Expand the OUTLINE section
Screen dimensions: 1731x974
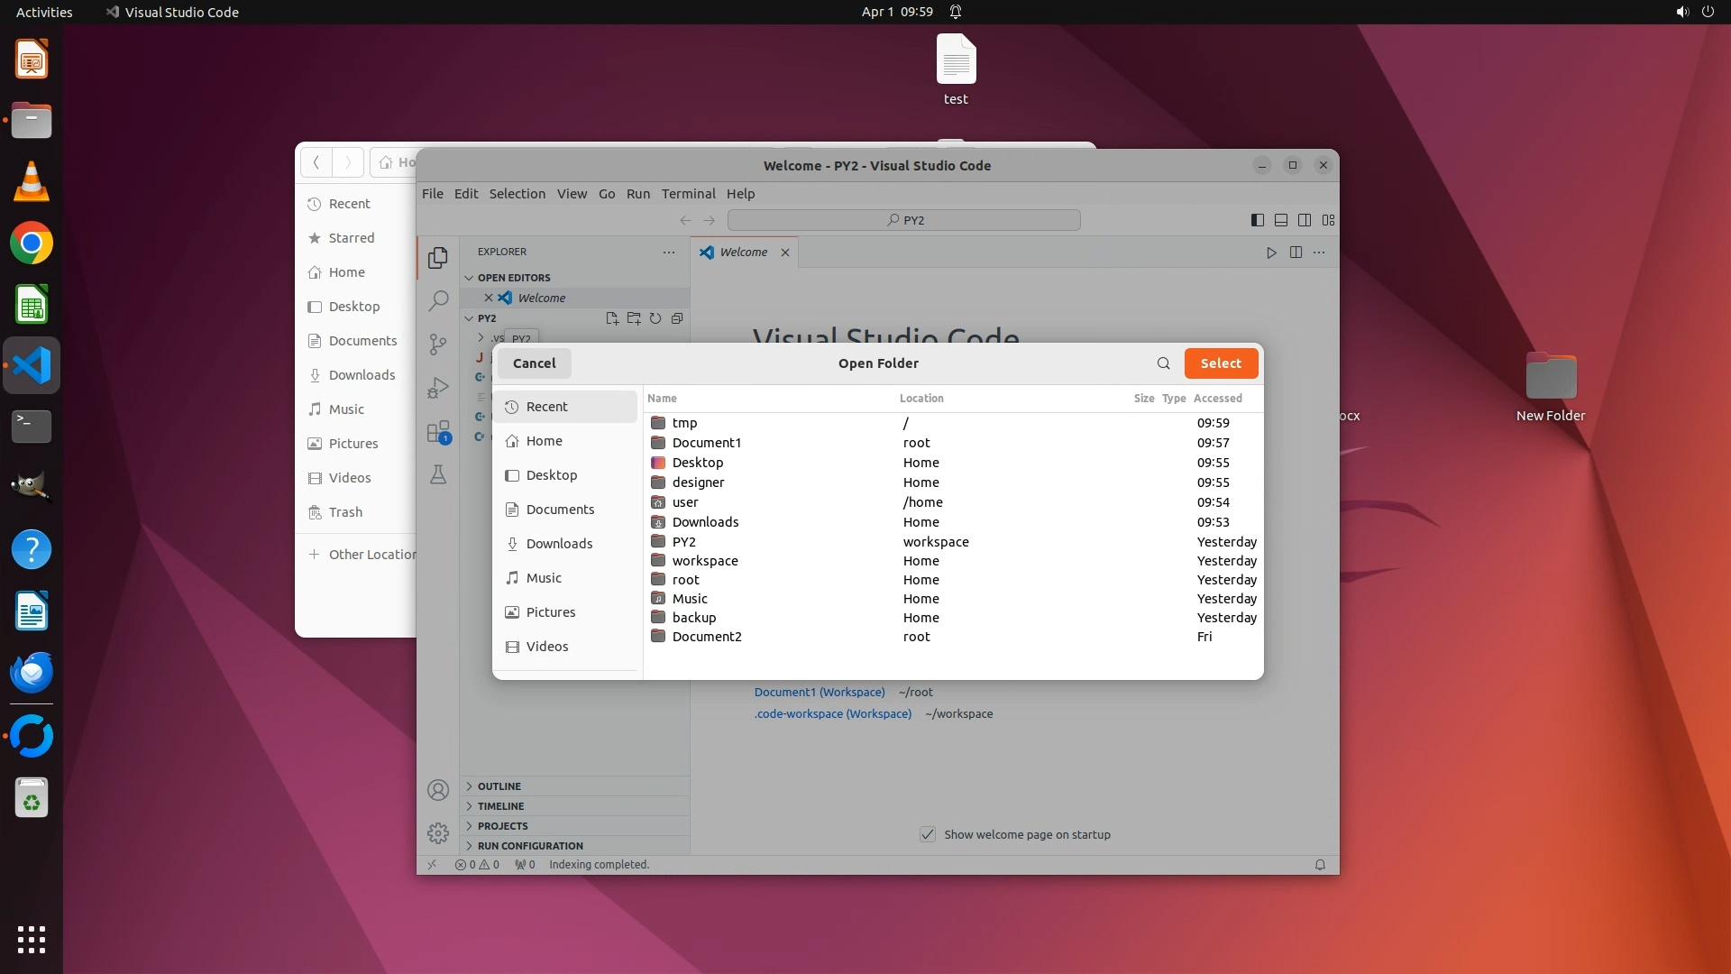click(x=499, y=786)
